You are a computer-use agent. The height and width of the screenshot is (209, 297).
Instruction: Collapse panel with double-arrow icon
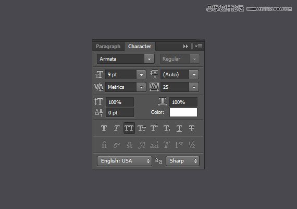185,47
